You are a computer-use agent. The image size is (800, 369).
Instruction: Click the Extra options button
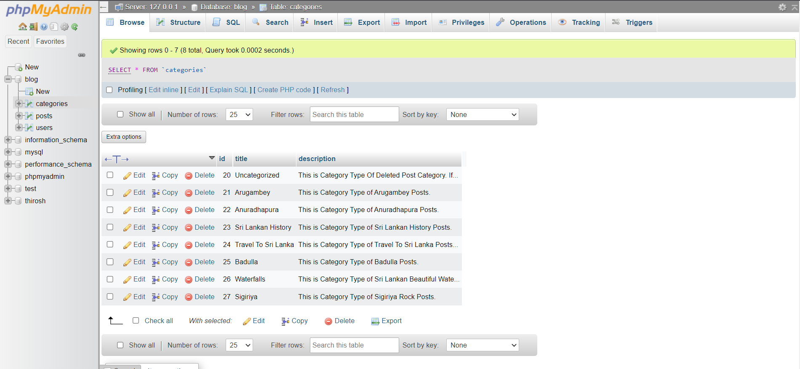click(x=124, y=137)
